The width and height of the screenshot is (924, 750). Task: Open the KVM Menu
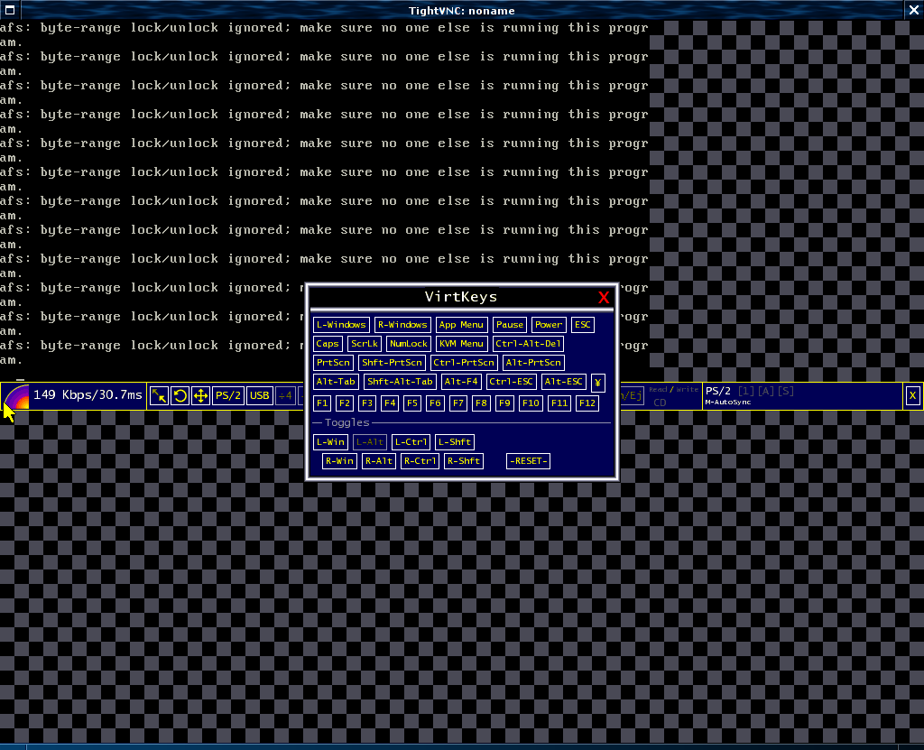click(x=460, y=344)
